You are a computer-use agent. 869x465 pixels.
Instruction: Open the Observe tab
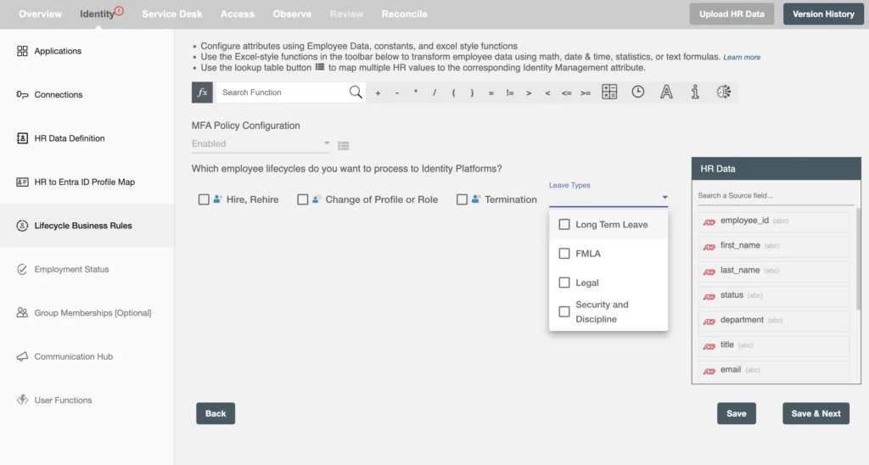point(292,14)
